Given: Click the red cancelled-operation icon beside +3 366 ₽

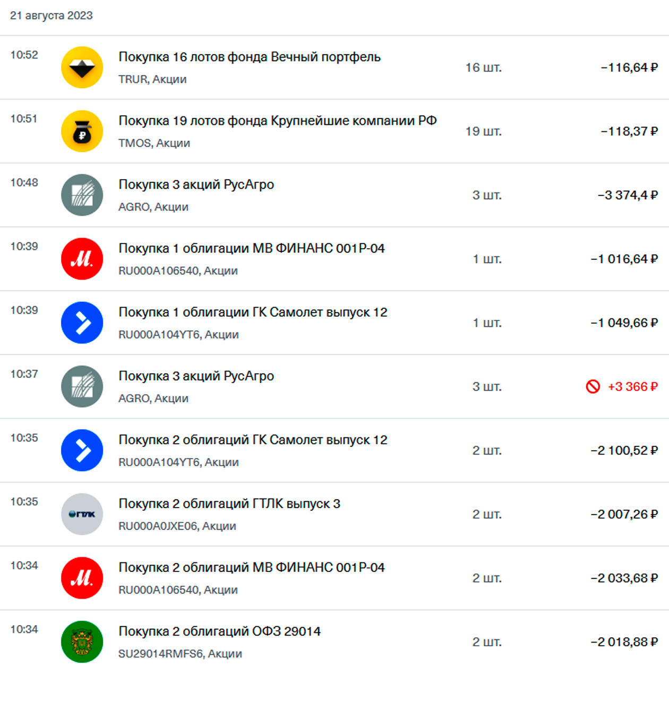Looking at the screenshot, I should tap(593, 386).
